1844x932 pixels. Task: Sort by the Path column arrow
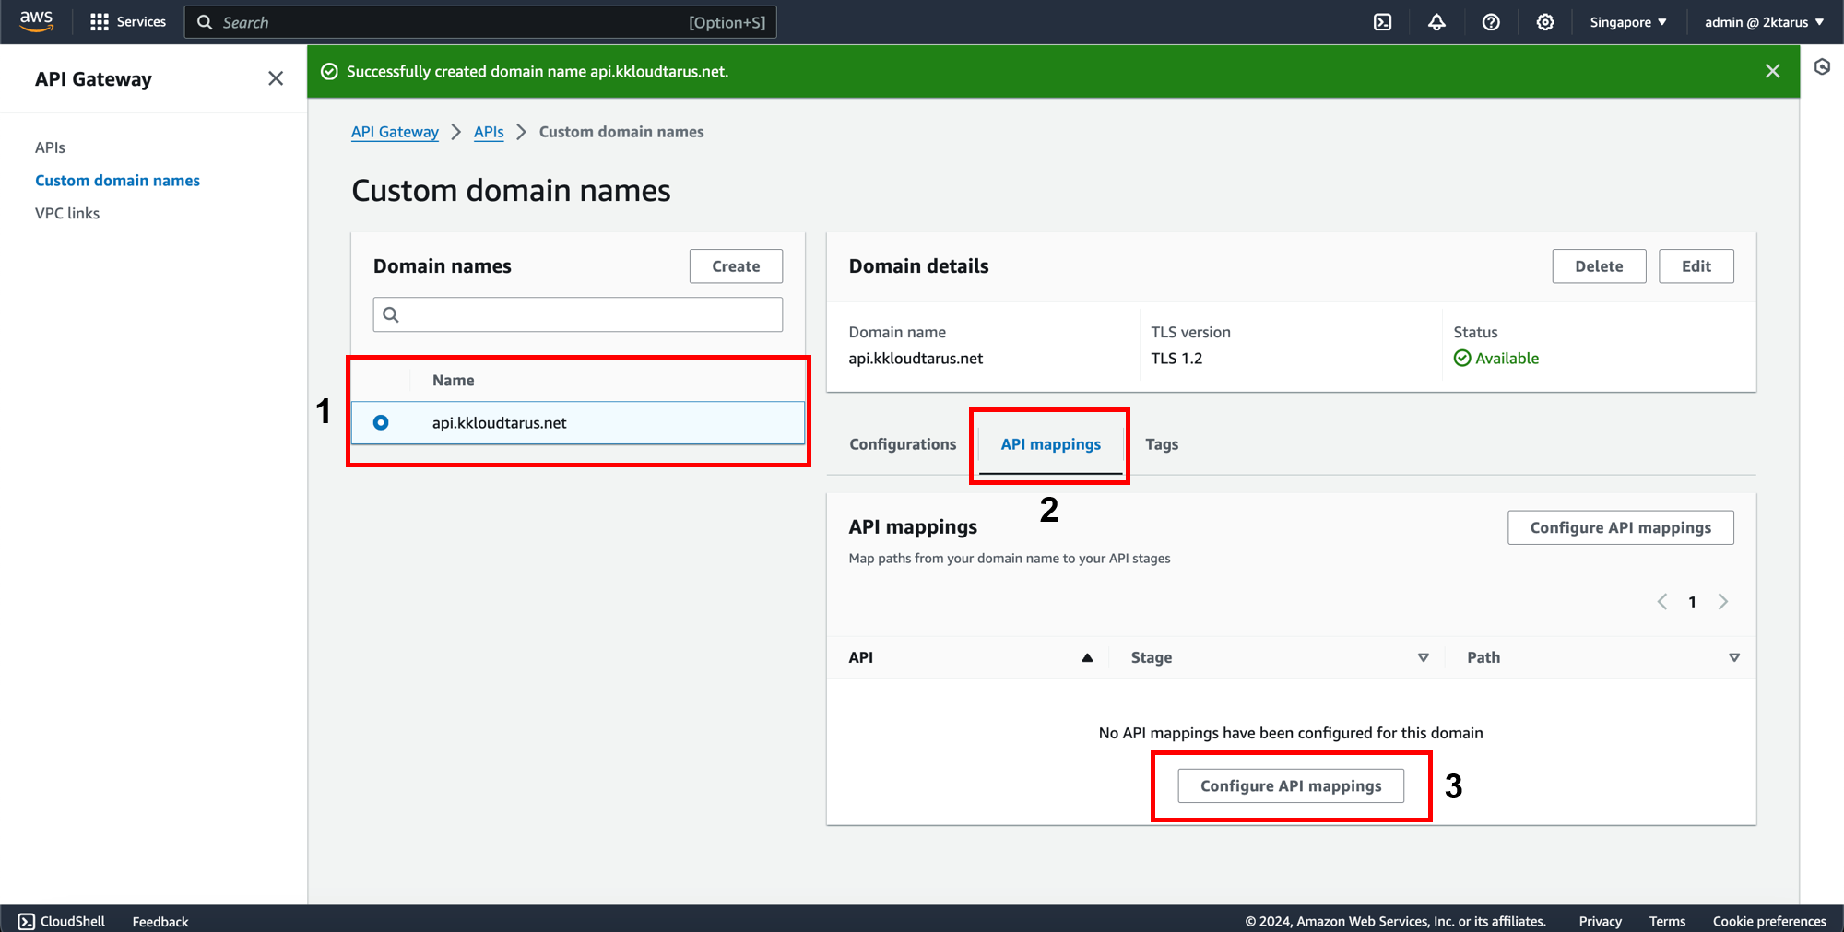(1733, 657)
